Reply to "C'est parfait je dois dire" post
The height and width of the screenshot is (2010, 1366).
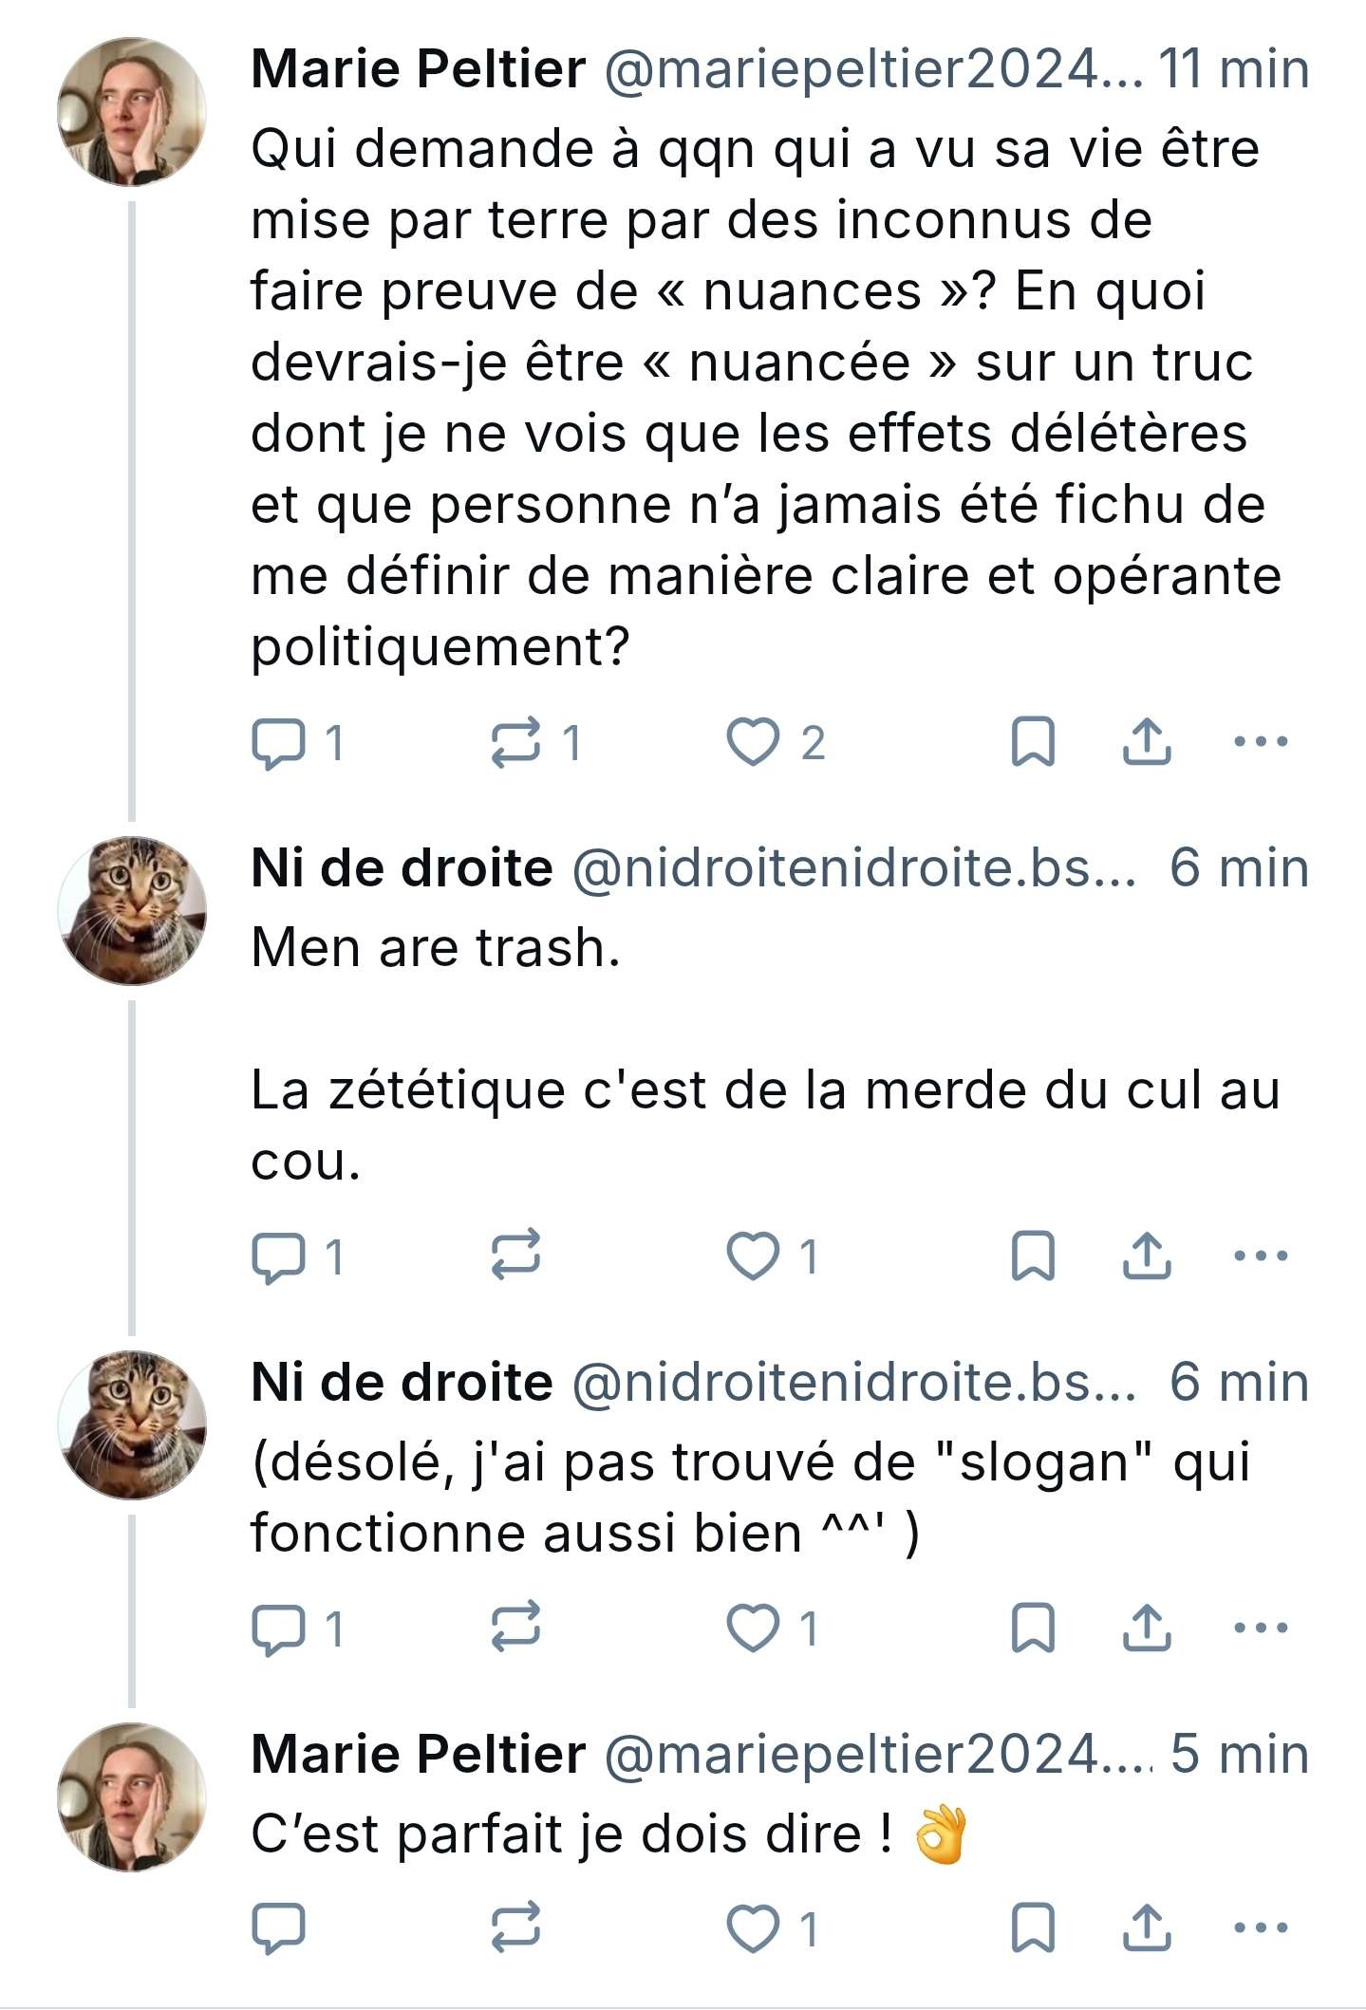coord(279,1928)
